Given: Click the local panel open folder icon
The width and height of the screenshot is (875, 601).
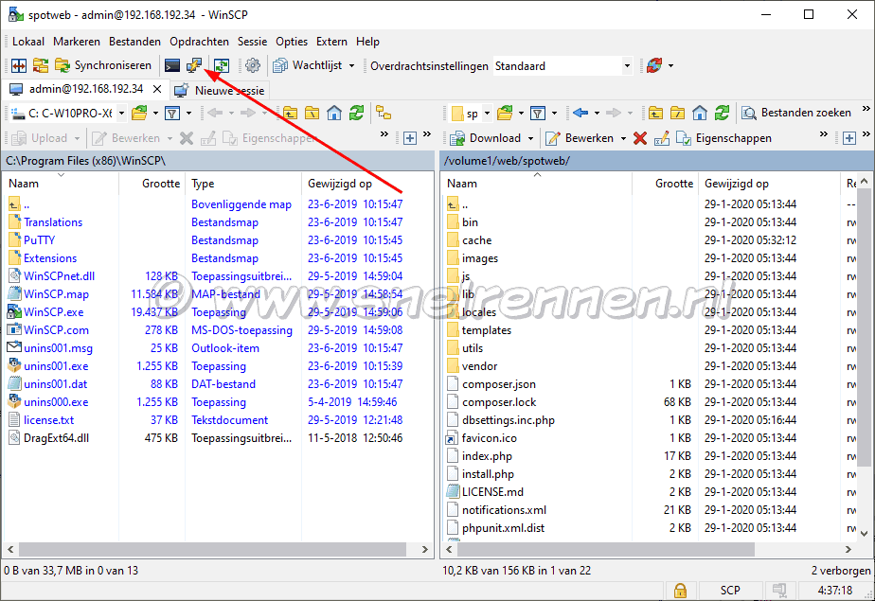Looking at the screenshot, I should 139,114.
